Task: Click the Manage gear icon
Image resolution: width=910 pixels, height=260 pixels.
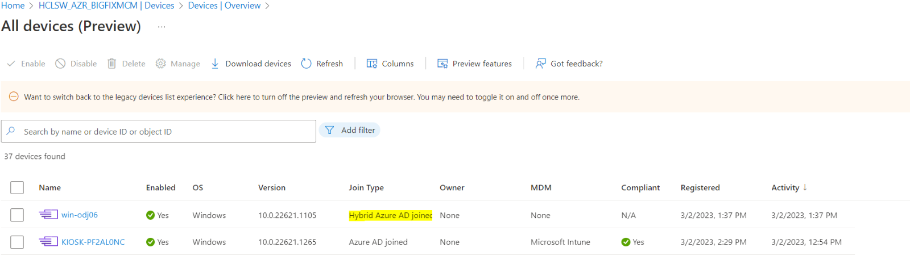Action: [161, 64]
